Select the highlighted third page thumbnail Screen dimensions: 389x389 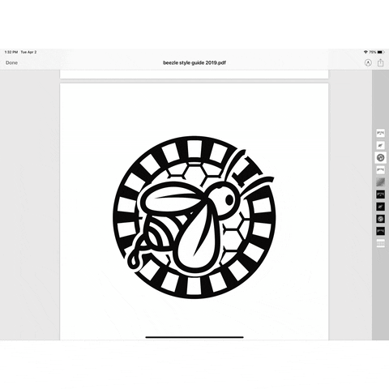[380, 158]
